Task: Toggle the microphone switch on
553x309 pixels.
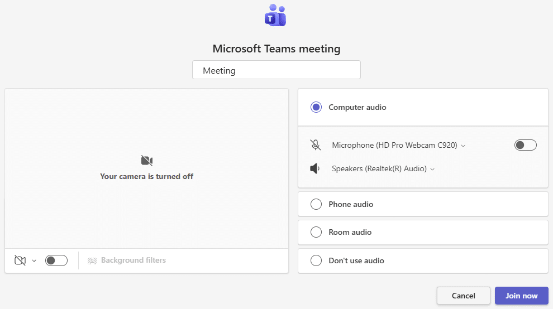Action: (526, 145)
